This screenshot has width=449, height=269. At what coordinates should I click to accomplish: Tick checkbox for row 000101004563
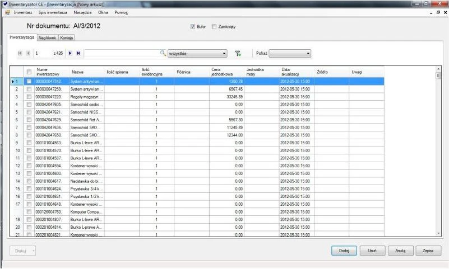tap(29, 143)
